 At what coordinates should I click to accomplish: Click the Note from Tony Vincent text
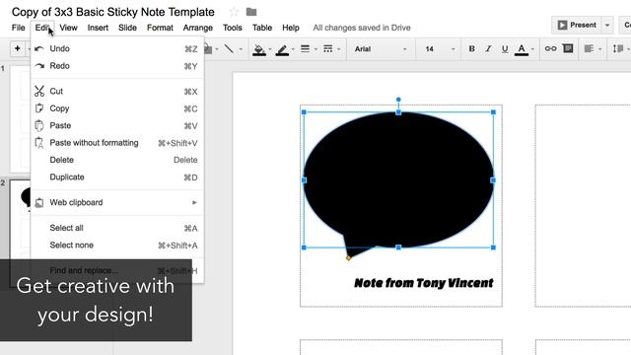(423, 283)
